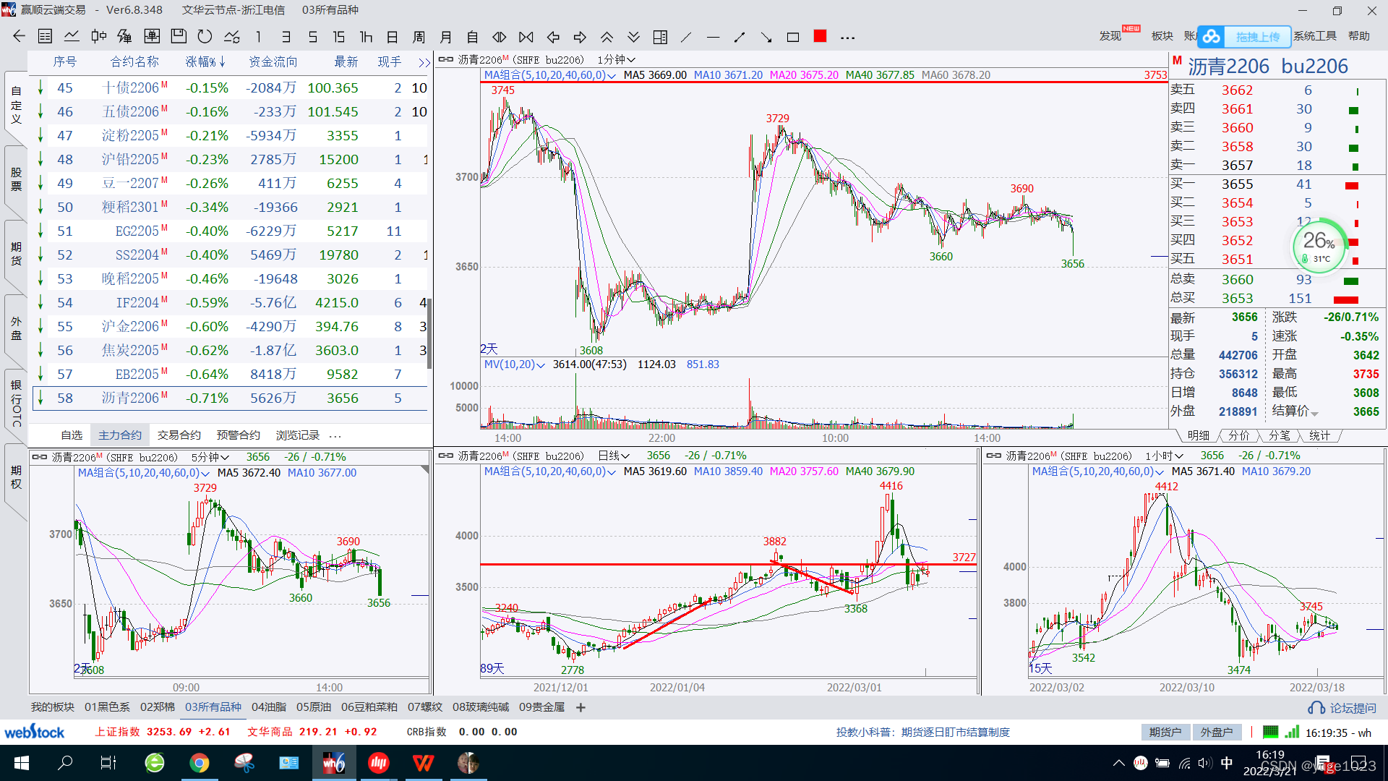Select the 15-minute period toolbar button
This screenshot has width=1388, height=781.
click(x=339, y=36)
